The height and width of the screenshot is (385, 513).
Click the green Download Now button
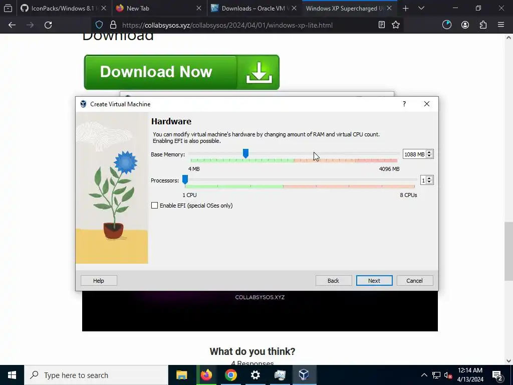181,72
